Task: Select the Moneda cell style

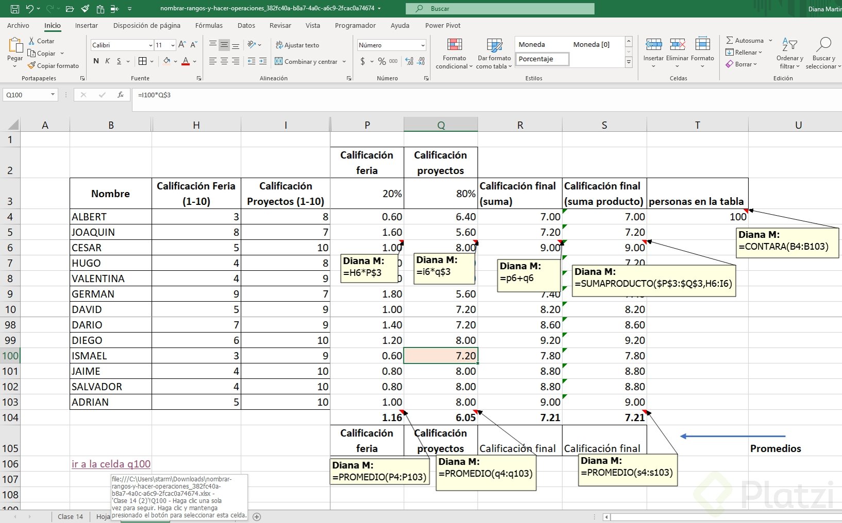Action: pos(543,44)
